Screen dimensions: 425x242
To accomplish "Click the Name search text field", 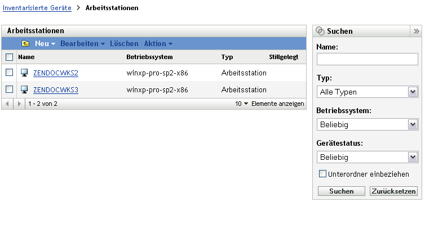I will click(x=367, y=59).
